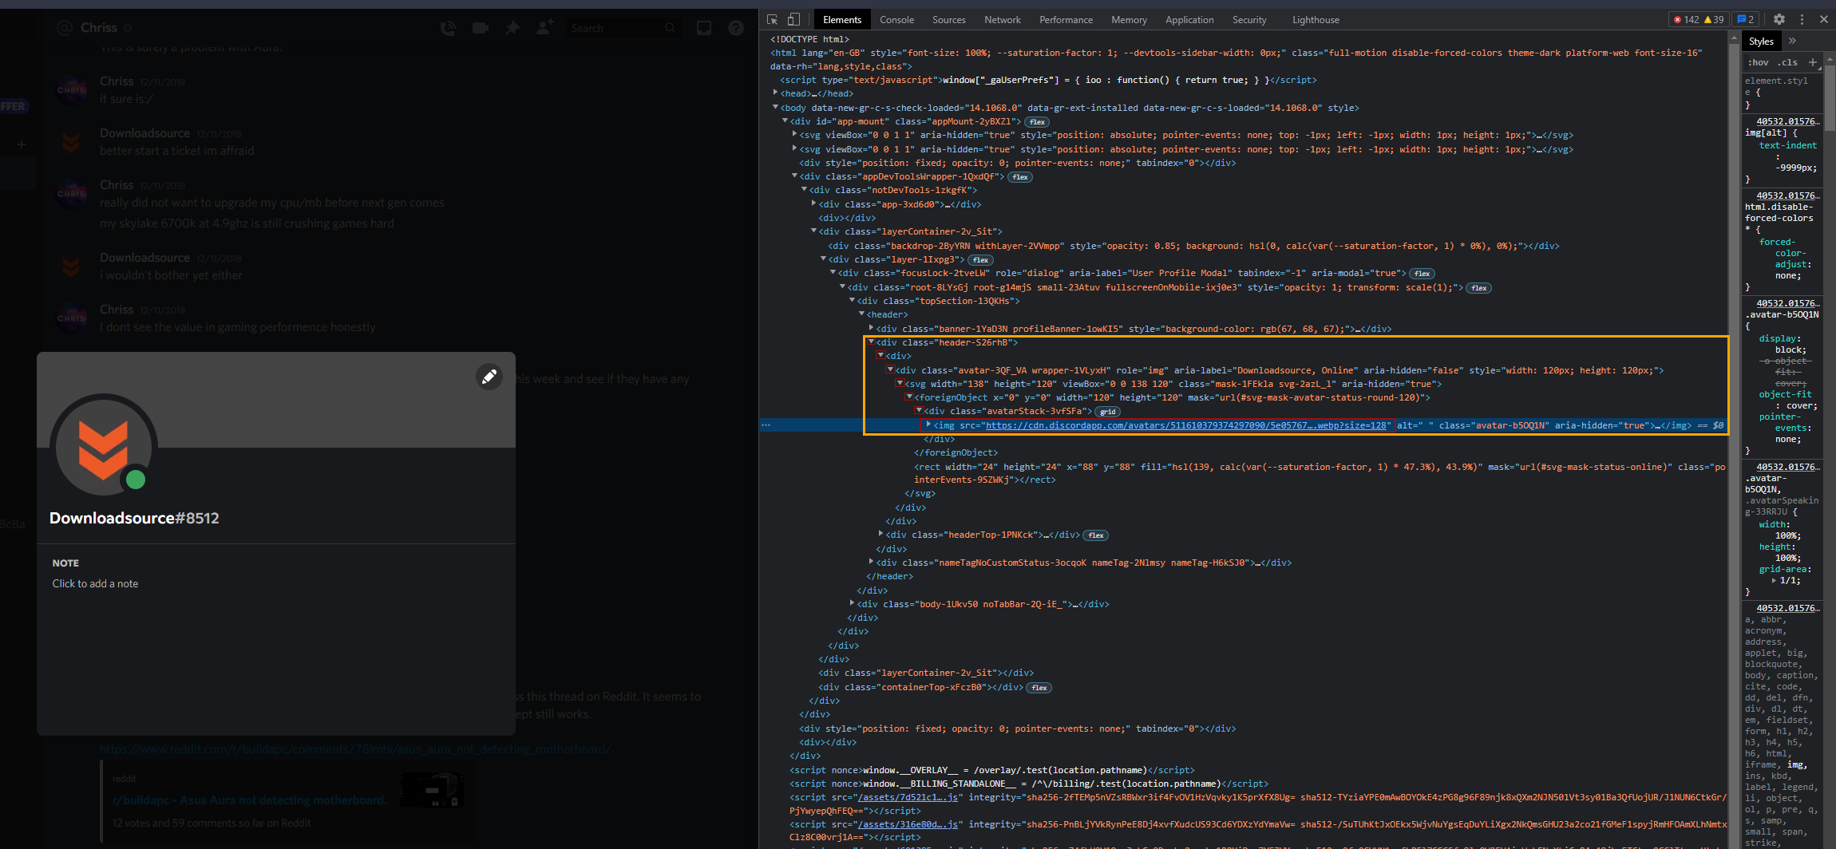Expand the profileBanner div node
The height and width of the screenshot is (849, 1836).
pos(871,329)
